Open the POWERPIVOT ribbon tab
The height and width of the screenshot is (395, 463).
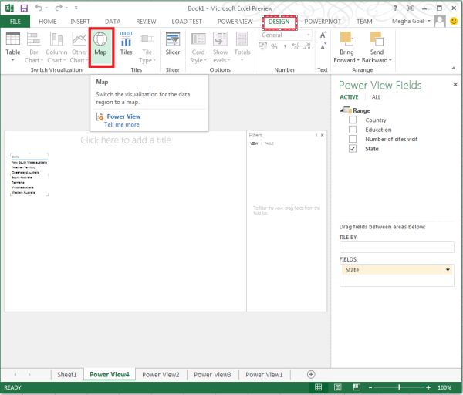(x=323, y=22)
